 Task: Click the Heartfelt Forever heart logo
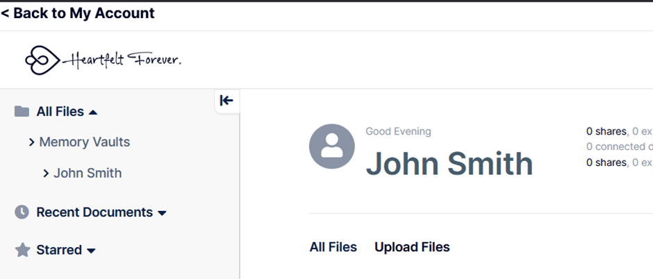pyautogui.click(x=42, y=60)
